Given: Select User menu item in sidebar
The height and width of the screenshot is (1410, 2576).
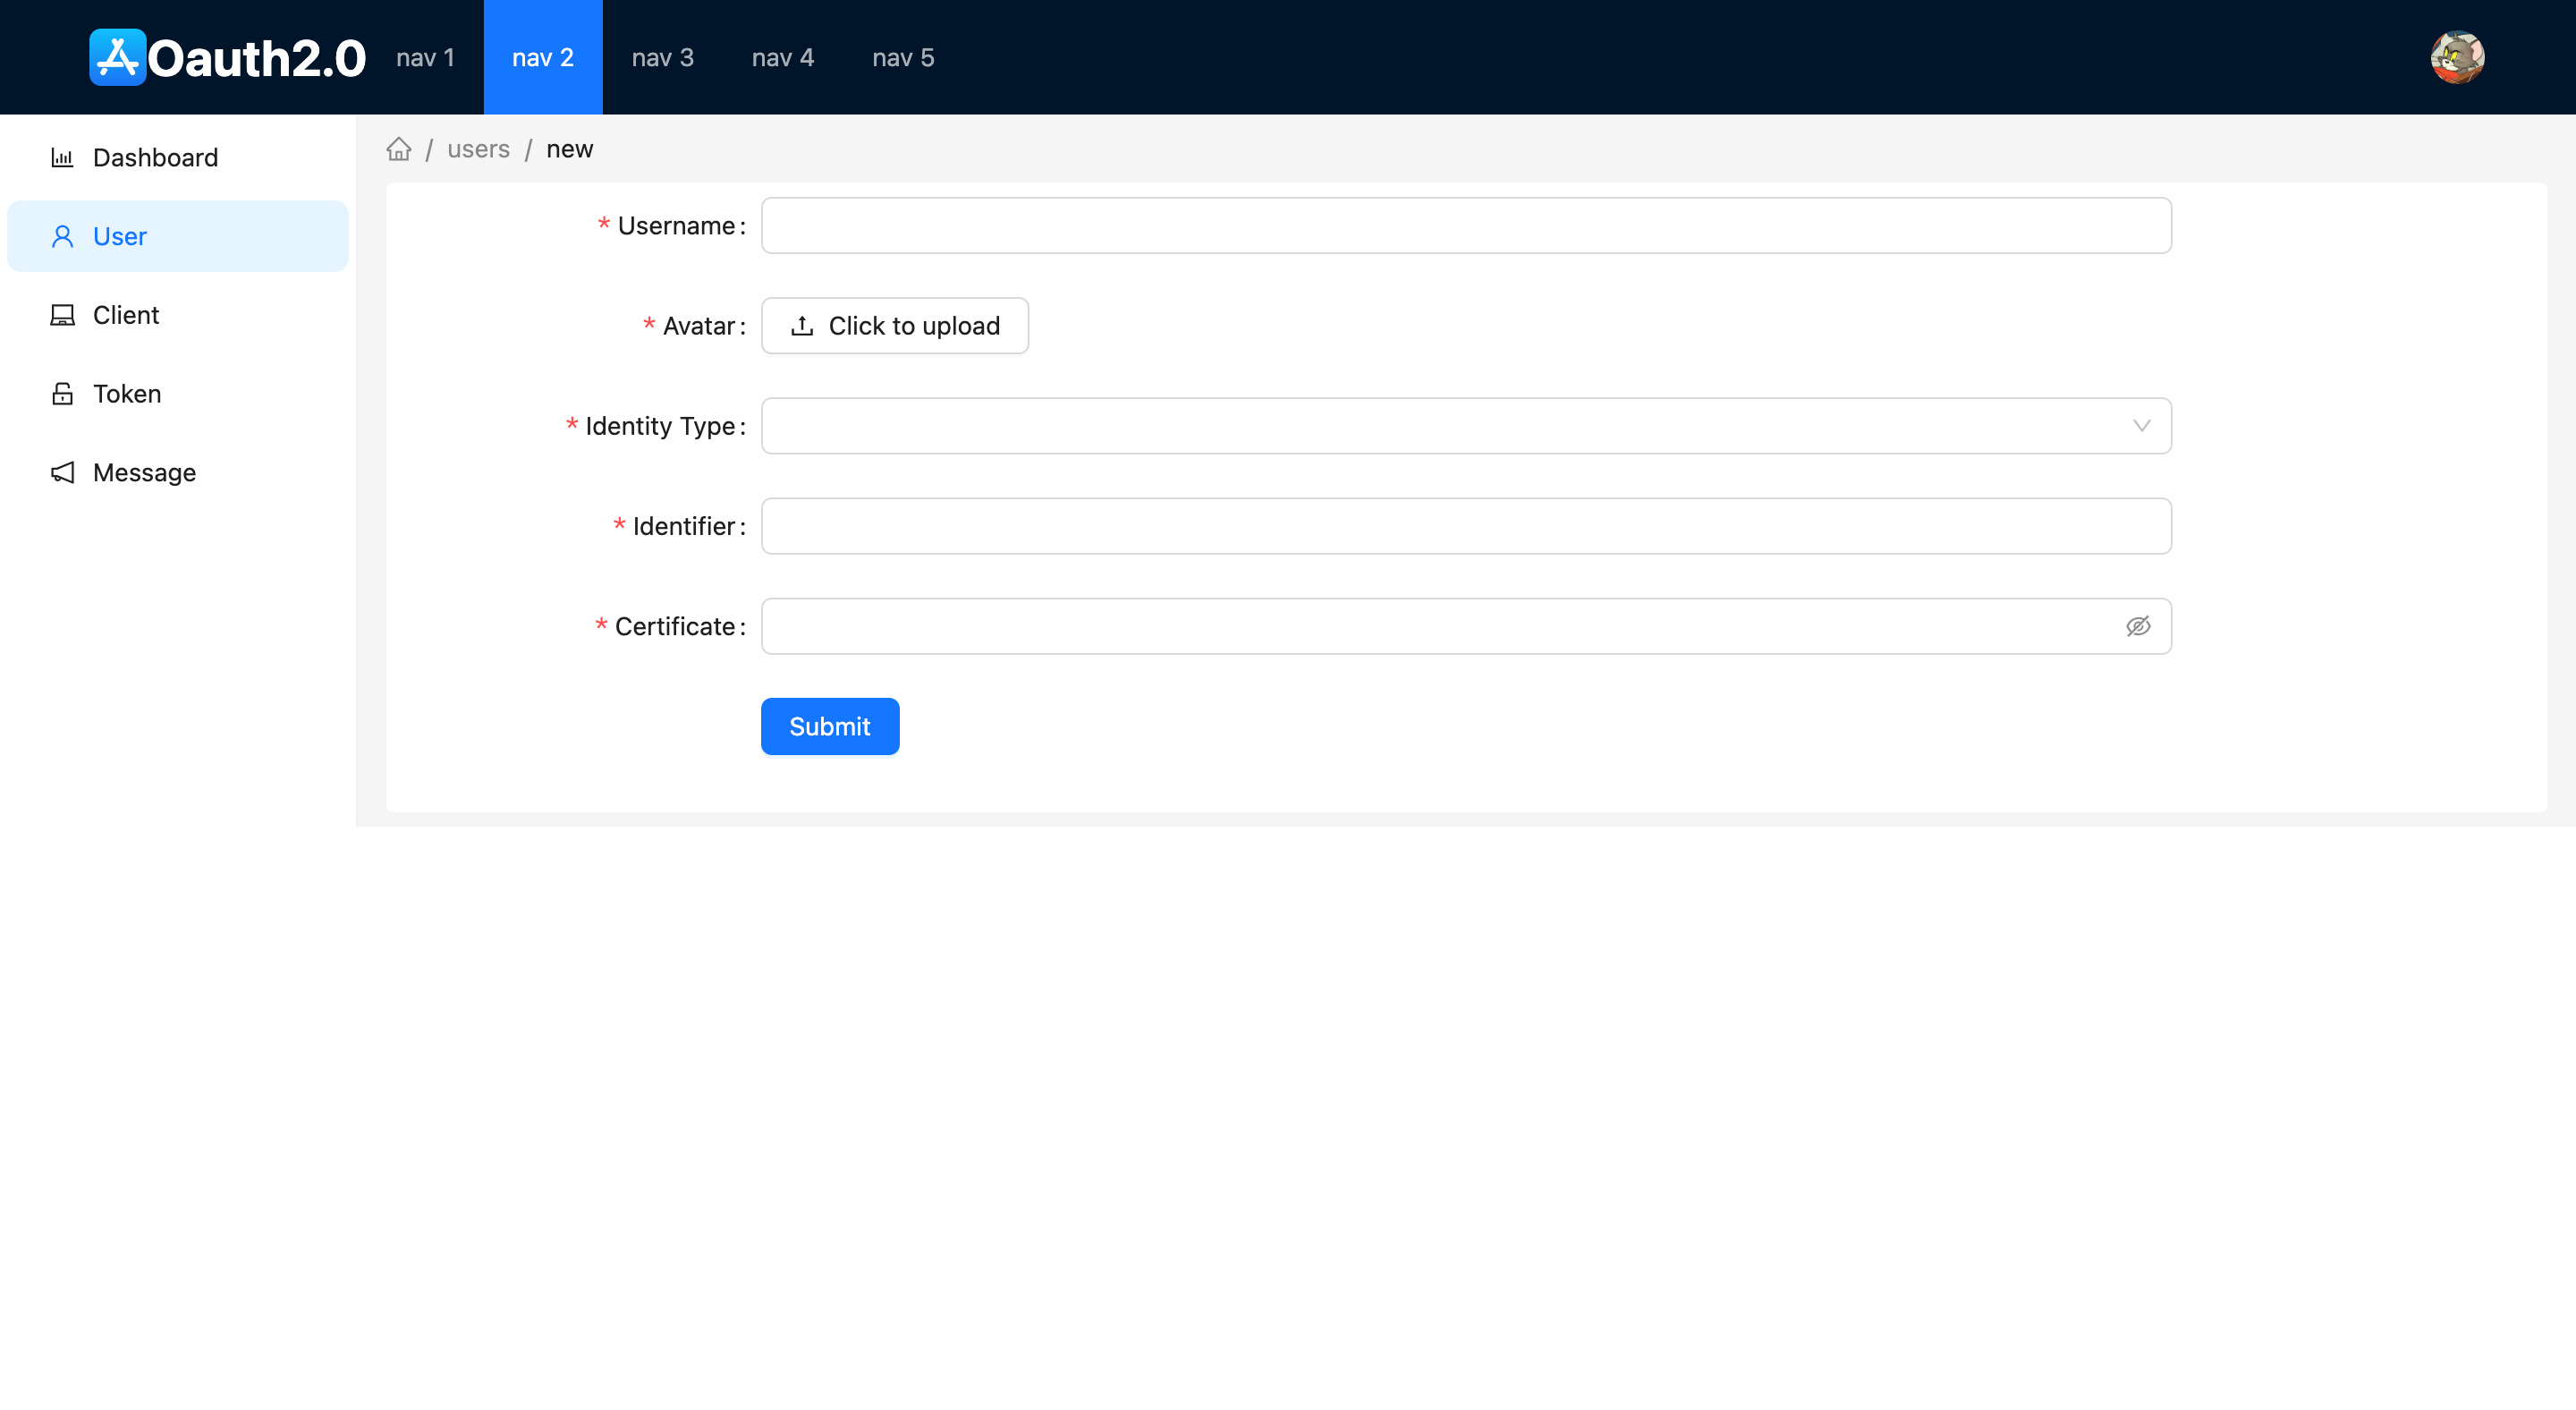Looking at the screenshot, I should (178, 236).
